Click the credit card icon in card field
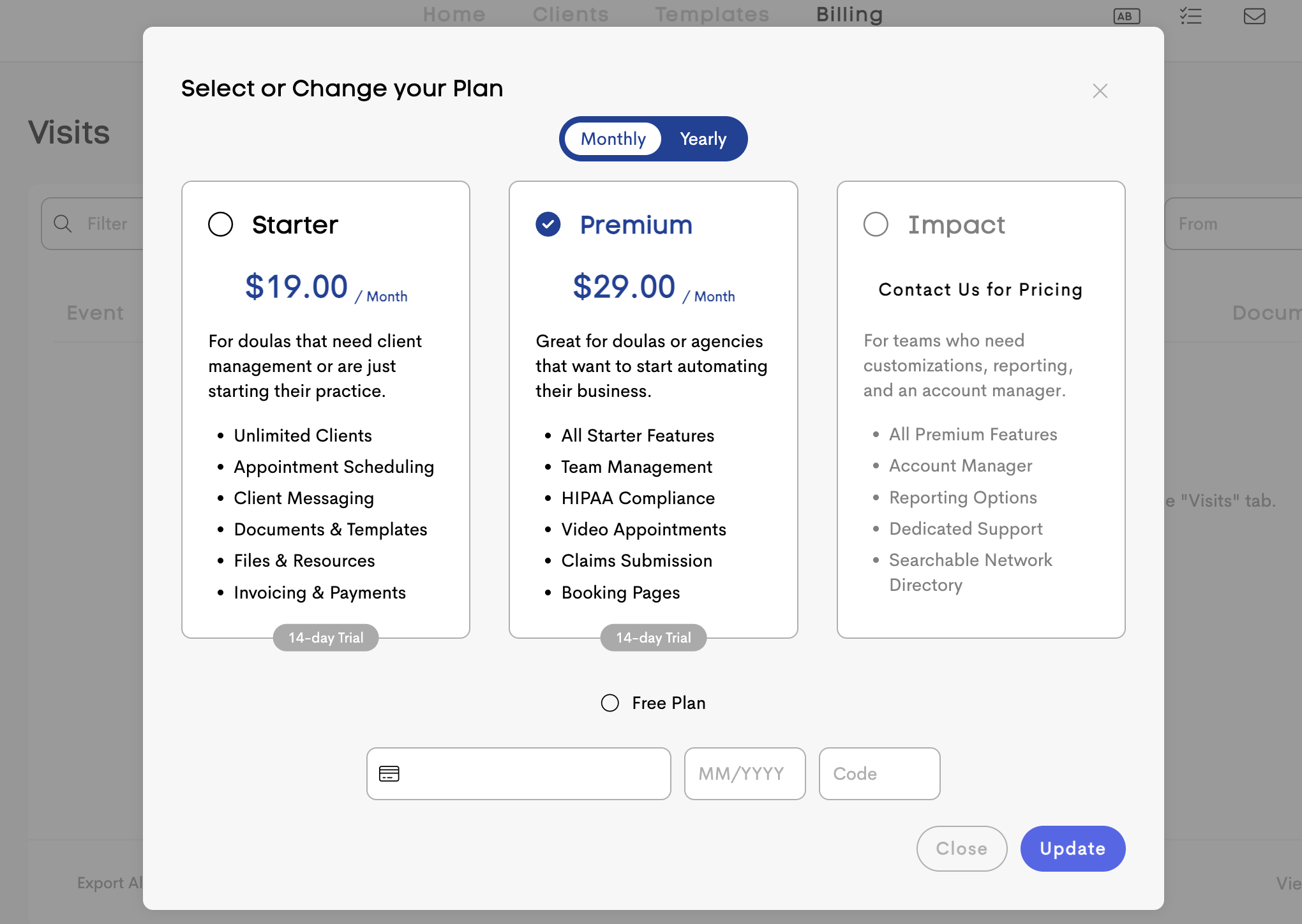This screenshot has height=924, width=1302. (389, 774)
